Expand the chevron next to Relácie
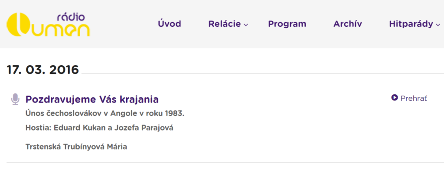This screenshot has width=444, height=170. [246, 25]
